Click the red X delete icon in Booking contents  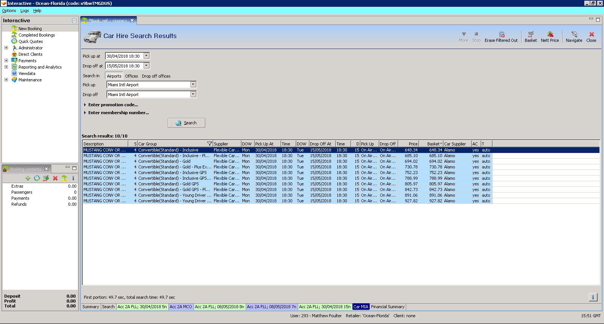[55, 178]
